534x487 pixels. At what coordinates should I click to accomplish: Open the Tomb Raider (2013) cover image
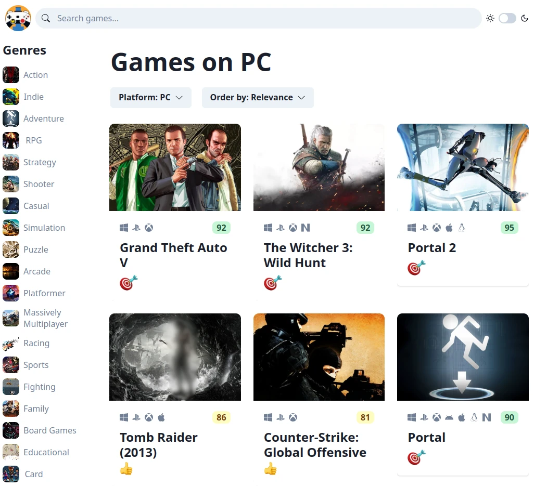[x=175, y=357]
